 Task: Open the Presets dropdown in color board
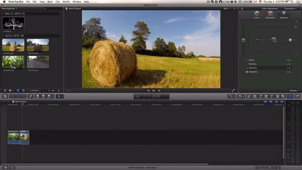[294, 91]
